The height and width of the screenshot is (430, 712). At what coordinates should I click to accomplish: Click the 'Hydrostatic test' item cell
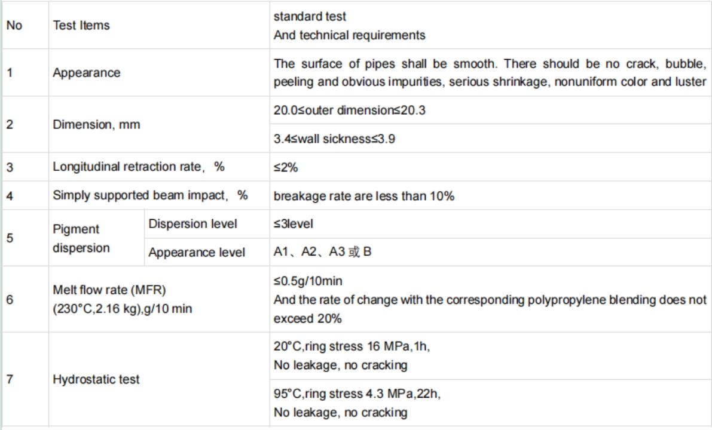pyautogui.click(x=96, y=379)
